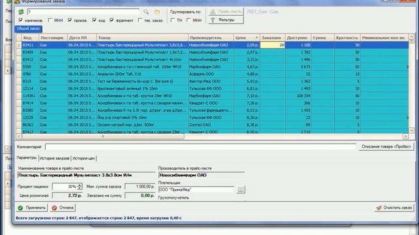This screenshot has height=235, width=419.
Task: Sort by the Кратность column header
Action: coord(347,38)
